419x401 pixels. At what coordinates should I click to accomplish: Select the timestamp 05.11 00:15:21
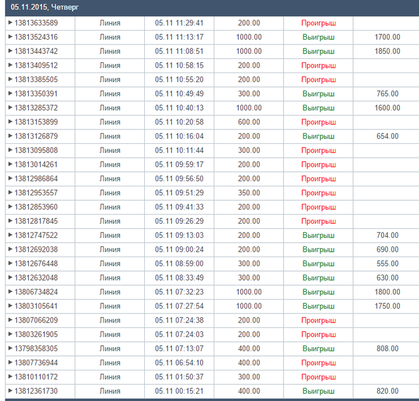tap(179, 391)
